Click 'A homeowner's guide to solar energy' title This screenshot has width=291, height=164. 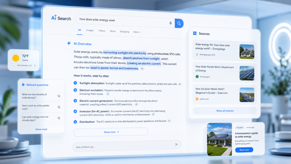click(246, 135)
